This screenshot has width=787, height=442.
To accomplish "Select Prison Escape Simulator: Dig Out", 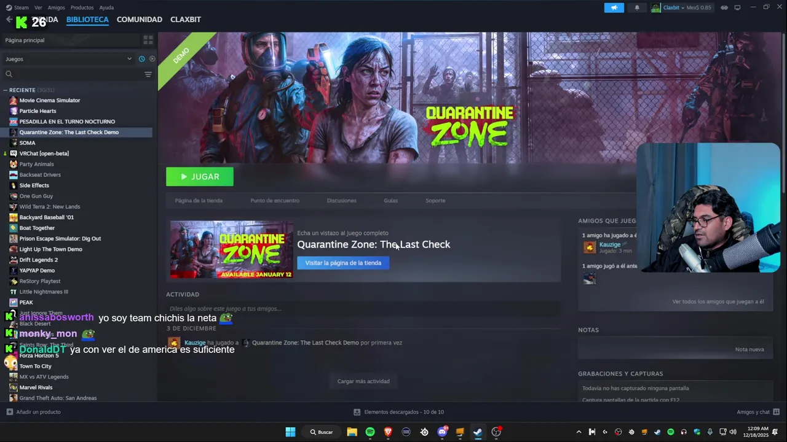I will [x=60, y=239].
